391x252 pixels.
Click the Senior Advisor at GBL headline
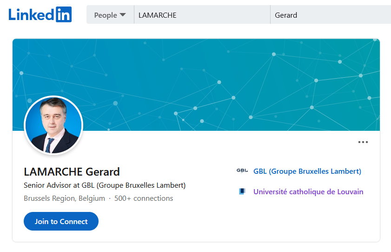coord(105,185)
